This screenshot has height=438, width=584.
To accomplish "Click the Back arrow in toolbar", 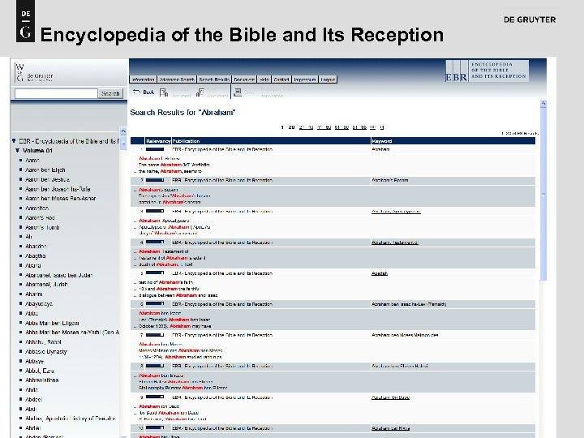I will click(137, 92).
